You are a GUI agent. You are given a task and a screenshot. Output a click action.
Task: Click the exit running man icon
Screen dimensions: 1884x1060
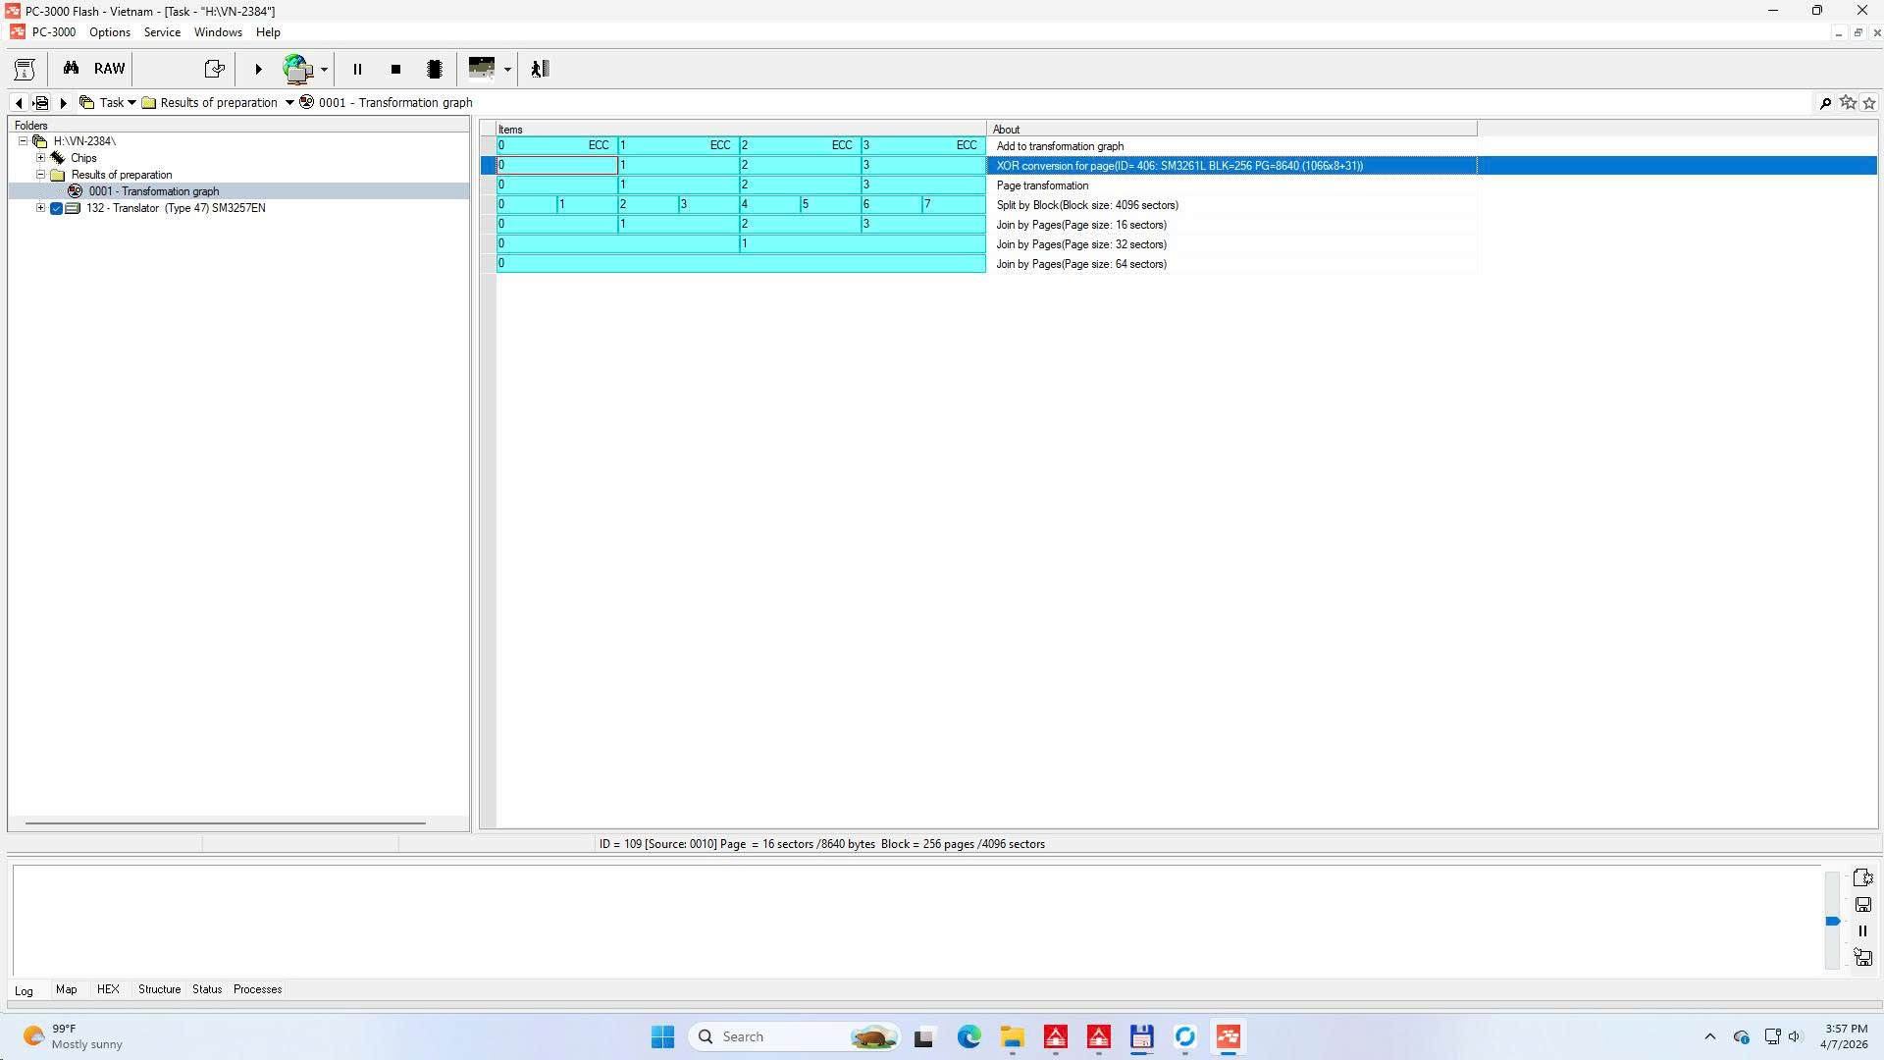pyautogui.click(x=540, y=69)
